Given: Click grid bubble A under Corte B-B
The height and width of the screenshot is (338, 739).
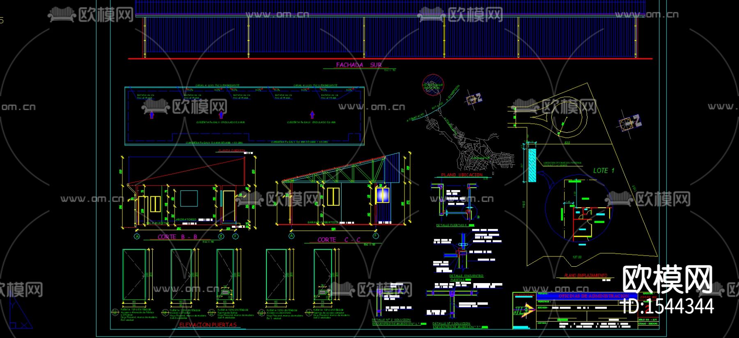Looking at the screenshot, I should click(137, 236).
